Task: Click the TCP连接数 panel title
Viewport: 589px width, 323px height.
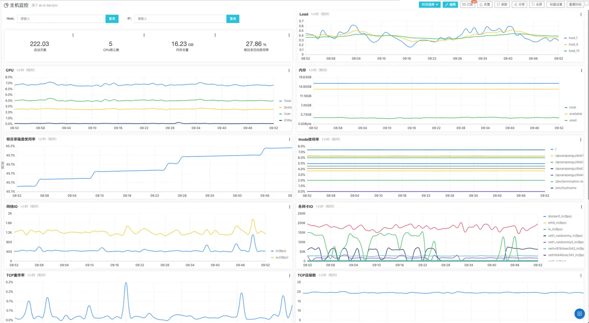Action: [307, 275]
